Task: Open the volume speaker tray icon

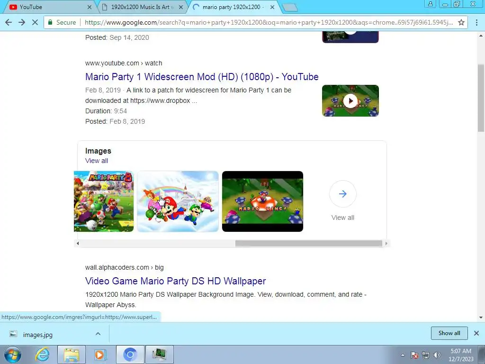Action: pos(437,355)
